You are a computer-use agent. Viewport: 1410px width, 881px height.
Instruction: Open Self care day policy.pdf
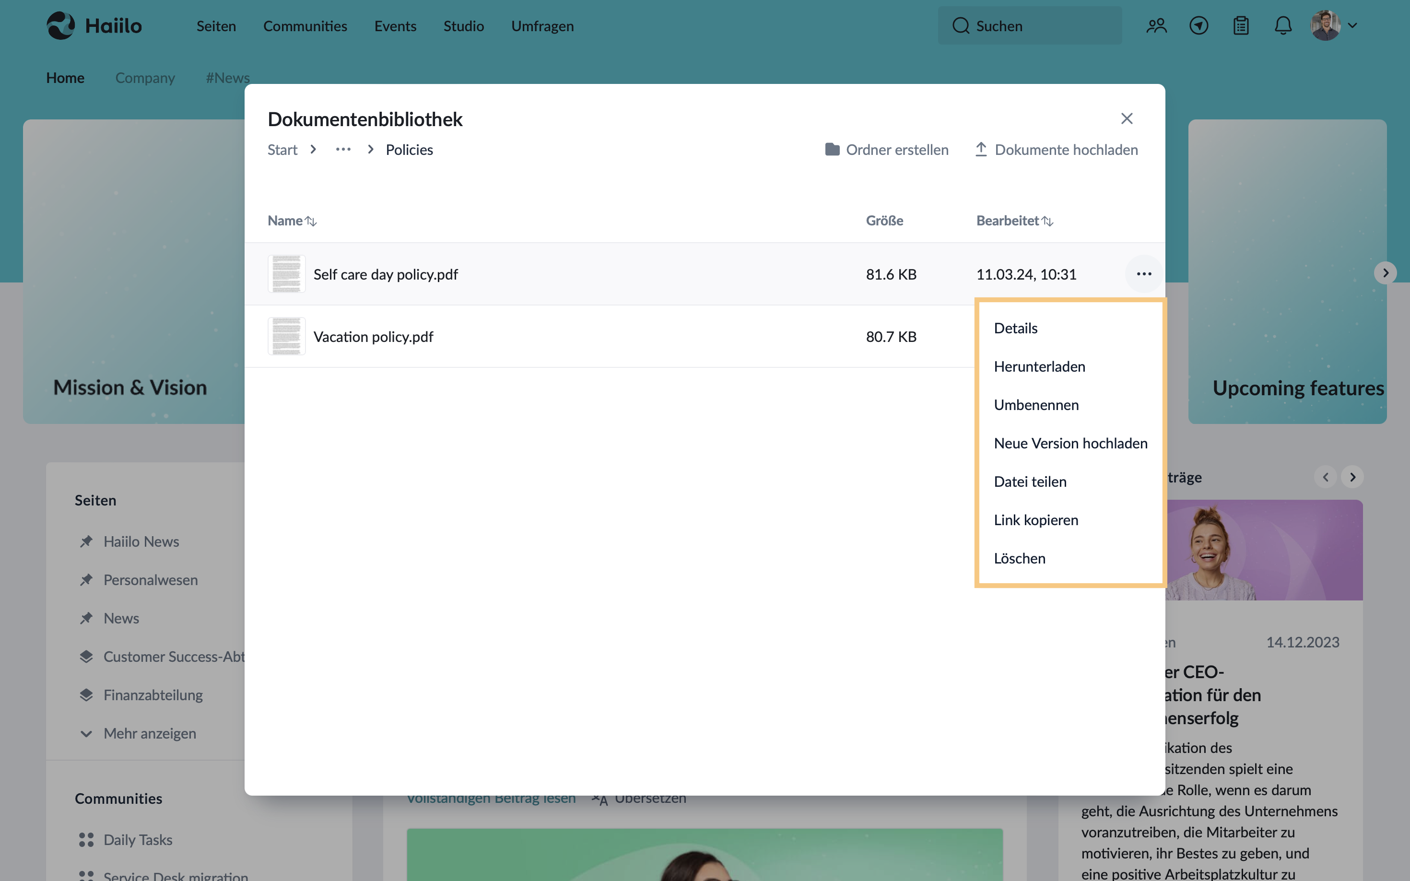(x=385, y=274)
